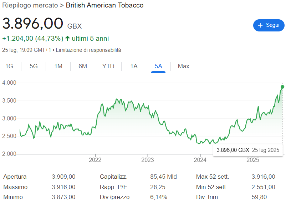Click the green endpoint dot on chart
Viewport: 286px width, 203px height.
pyautogui.click(x=282, y=87)
